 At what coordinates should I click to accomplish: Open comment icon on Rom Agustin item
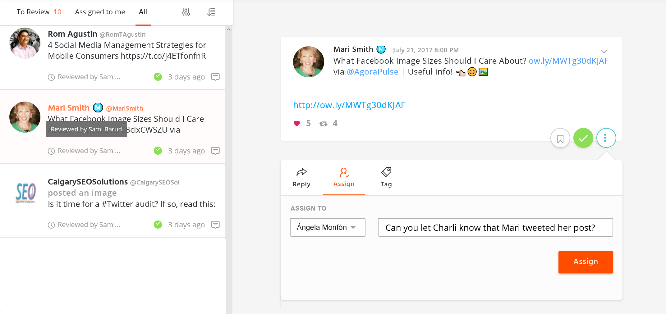[x=215, y=77]
